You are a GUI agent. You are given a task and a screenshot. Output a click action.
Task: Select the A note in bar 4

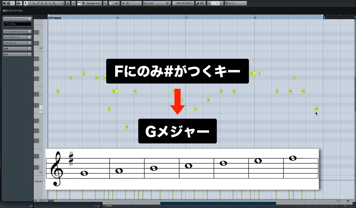[x=126, y=127]
